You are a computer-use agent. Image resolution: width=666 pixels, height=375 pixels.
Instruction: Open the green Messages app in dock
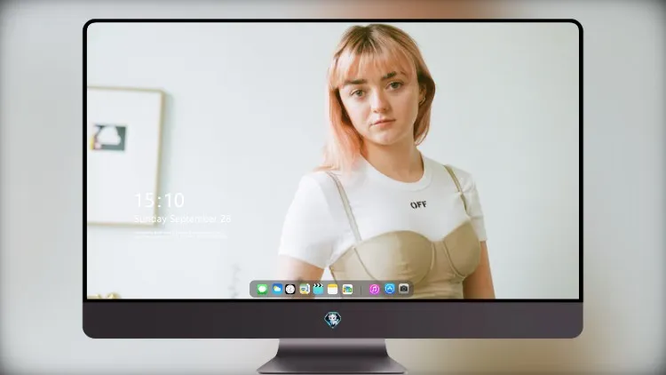click(262, 289)
